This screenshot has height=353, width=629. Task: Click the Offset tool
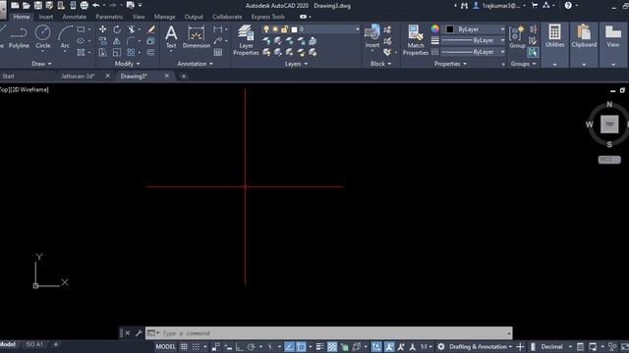pyautogui.click(x=150, y=52)
